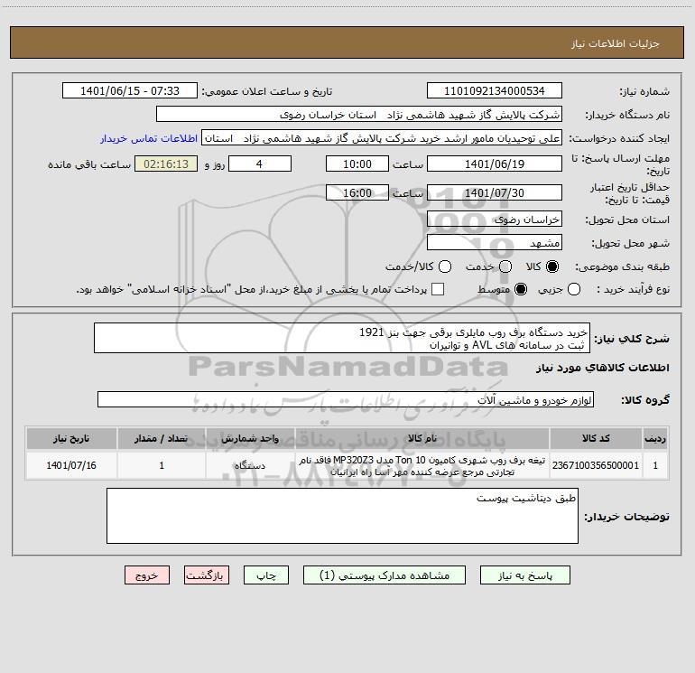Click the شماره نیاز number field
This screenshot has height=673, width=695.
pos(495,91)
